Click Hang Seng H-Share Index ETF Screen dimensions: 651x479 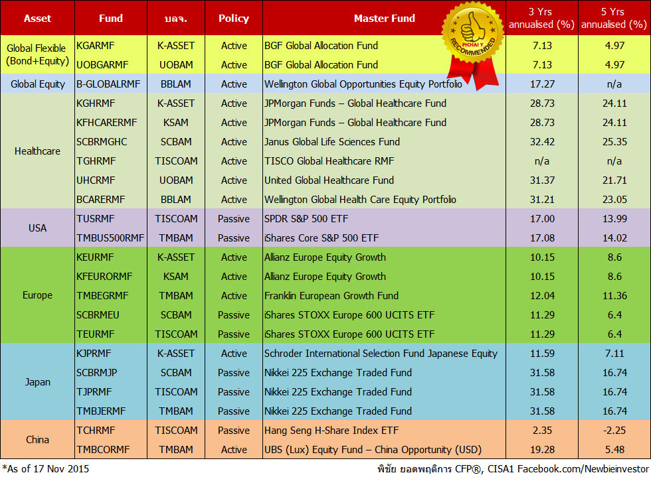pyautogui.click(x=331, y=431)
